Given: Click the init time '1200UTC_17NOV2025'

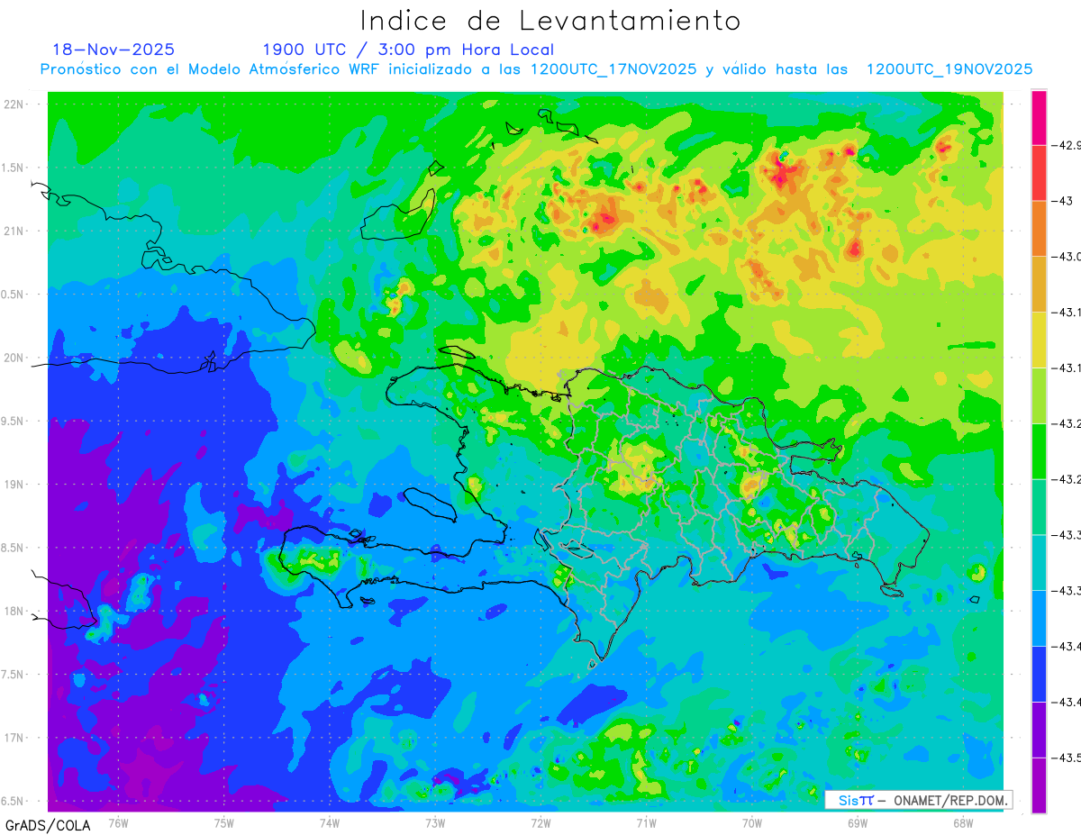Looking at the screenshot, I should (x=613, y=69).
